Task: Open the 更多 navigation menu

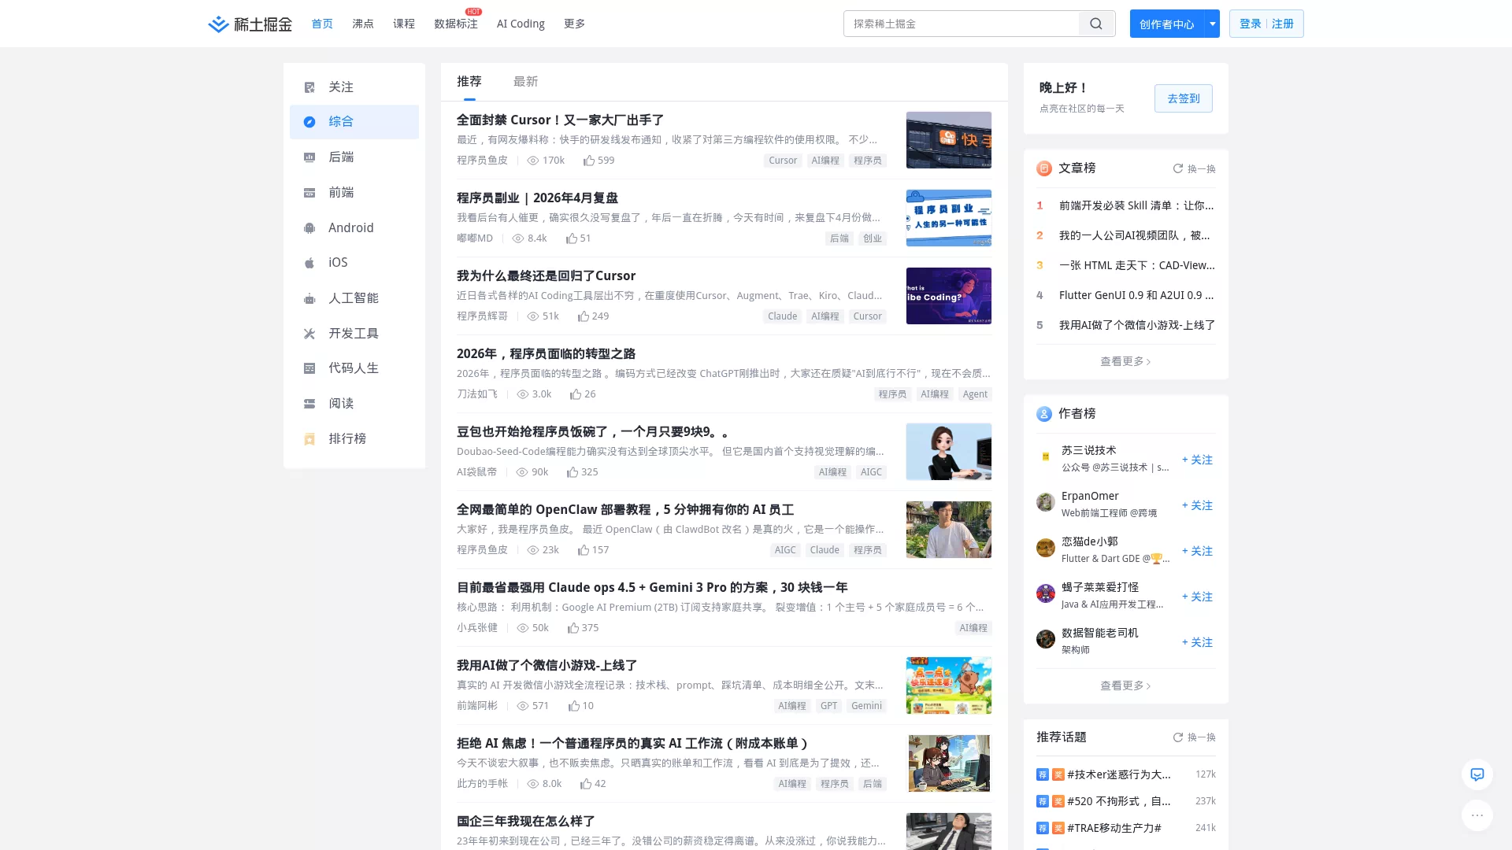Action: tap(574, 24)
